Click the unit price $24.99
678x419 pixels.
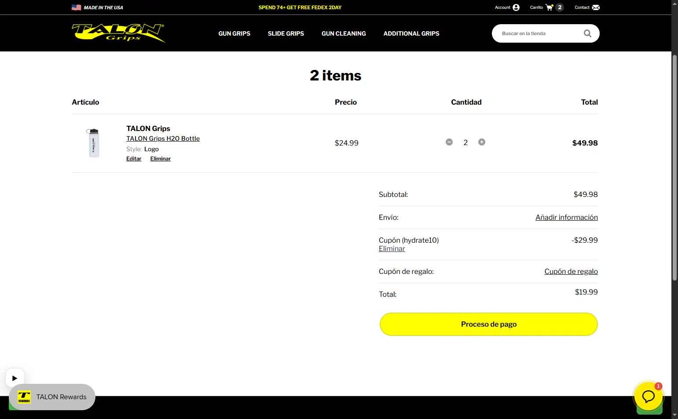(x=347, y=143)
